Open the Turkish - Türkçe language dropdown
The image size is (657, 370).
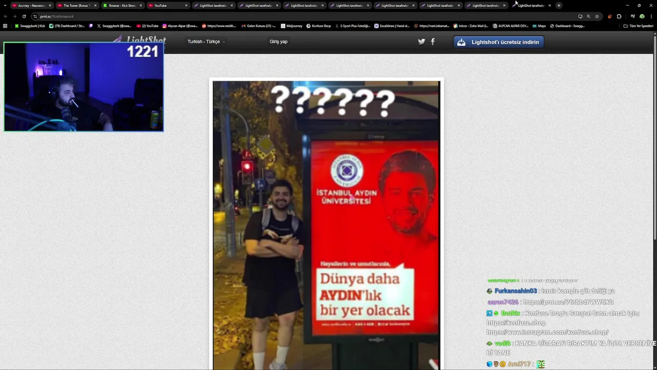pyautogui.click(x=206, y=42)
